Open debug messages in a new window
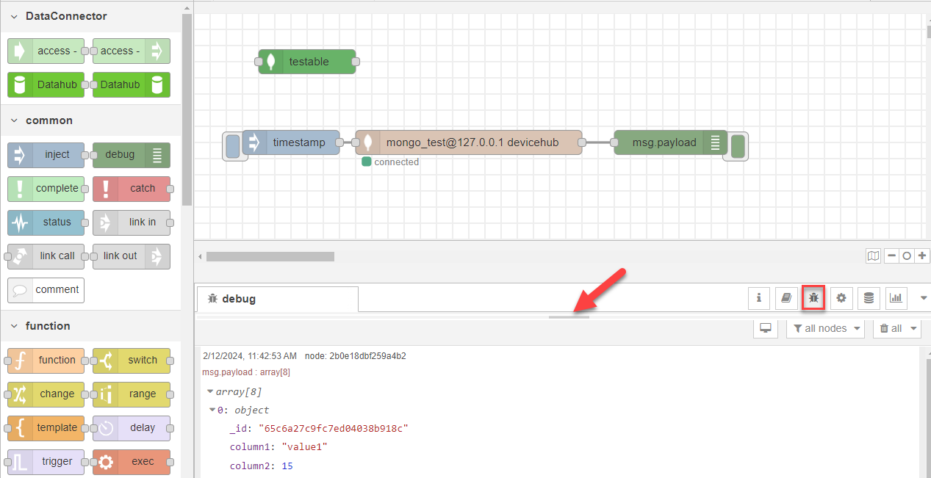The image size is (931, 478). [x=765, y=328]
